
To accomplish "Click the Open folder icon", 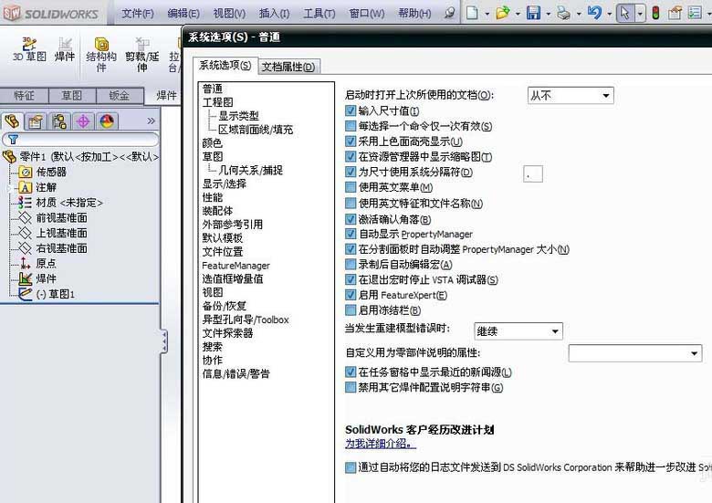I will click(502, 13).
